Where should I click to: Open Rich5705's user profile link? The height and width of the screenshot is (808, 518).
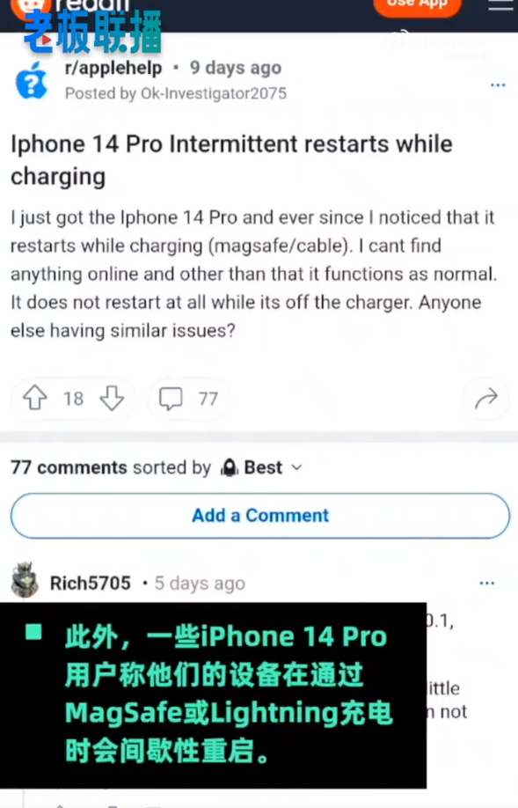90,583
